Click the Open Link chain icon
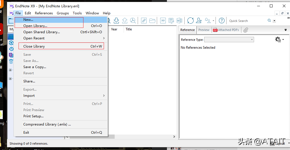Viewport: 290px width, 150px height. pyautogui.click(x=144, y=21)
